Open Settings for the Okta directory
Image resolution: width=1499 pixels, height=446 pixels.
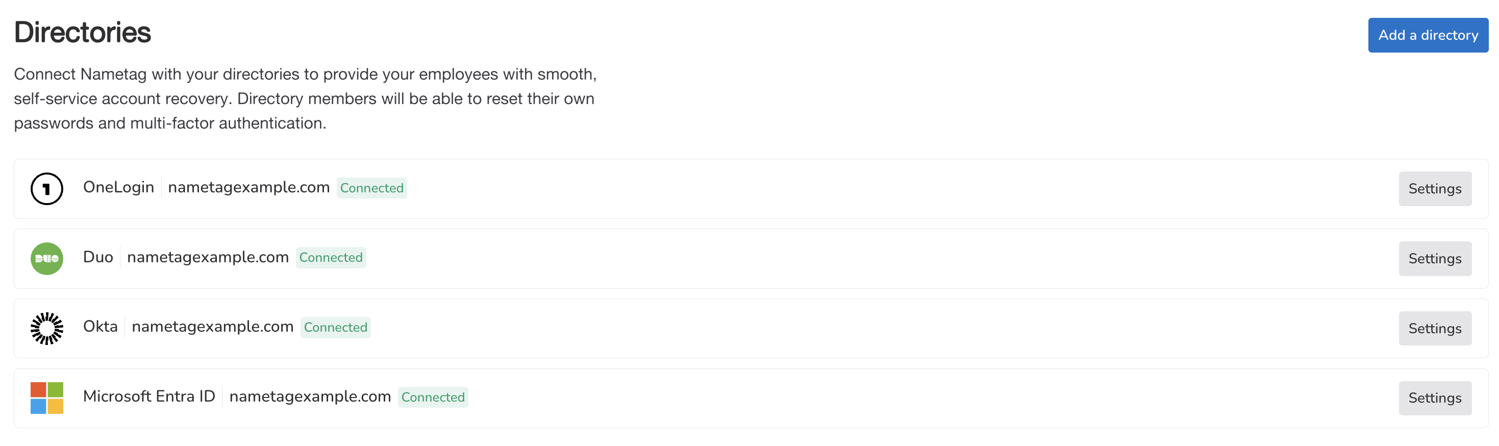pyautogui.click(x=1434, y=329)
